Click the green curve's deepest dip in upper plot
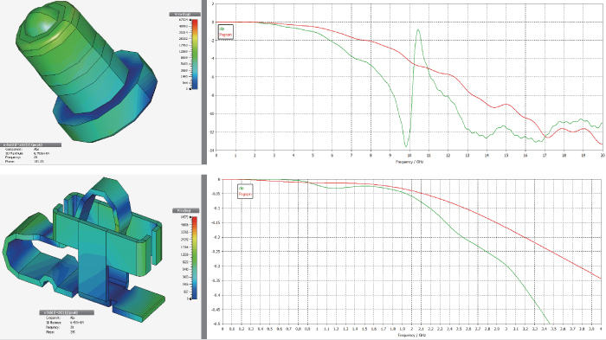This screenshot has height=340, width=606. [x=406, y=146]
